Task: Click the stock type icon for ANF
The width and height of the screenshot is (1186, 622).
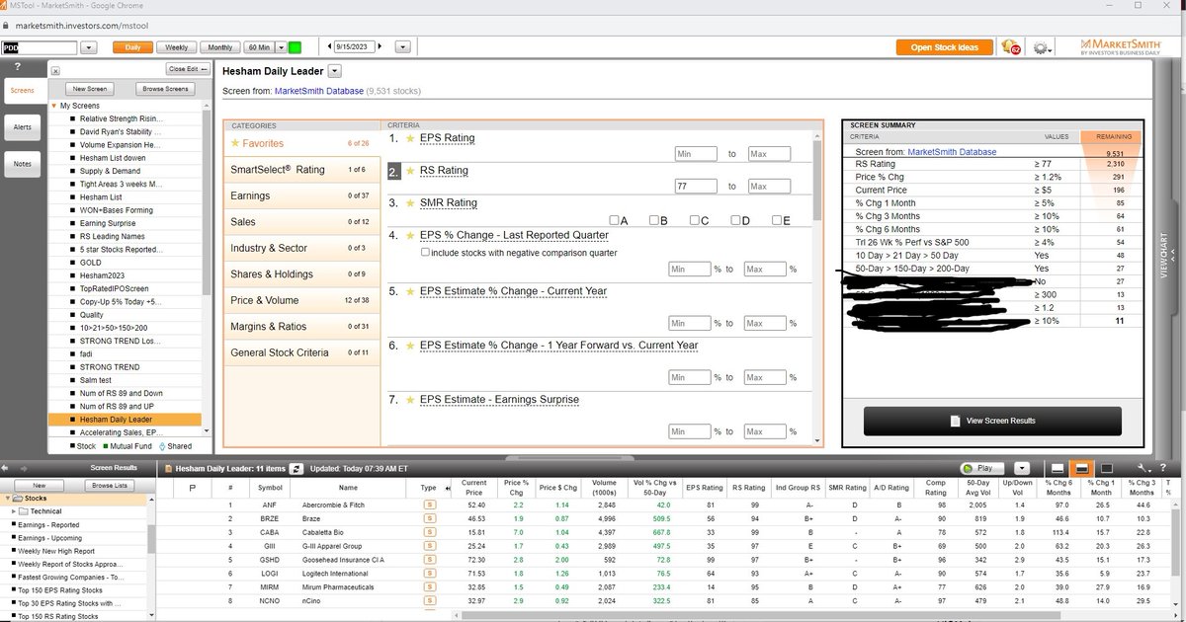Action: (x=429, y=505)
